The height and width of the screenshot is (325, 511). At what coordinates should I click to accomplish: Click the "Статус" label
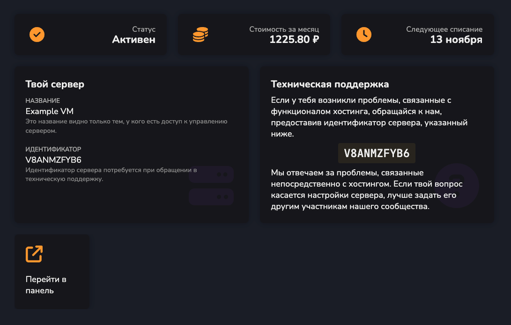(x=144, y=29)
